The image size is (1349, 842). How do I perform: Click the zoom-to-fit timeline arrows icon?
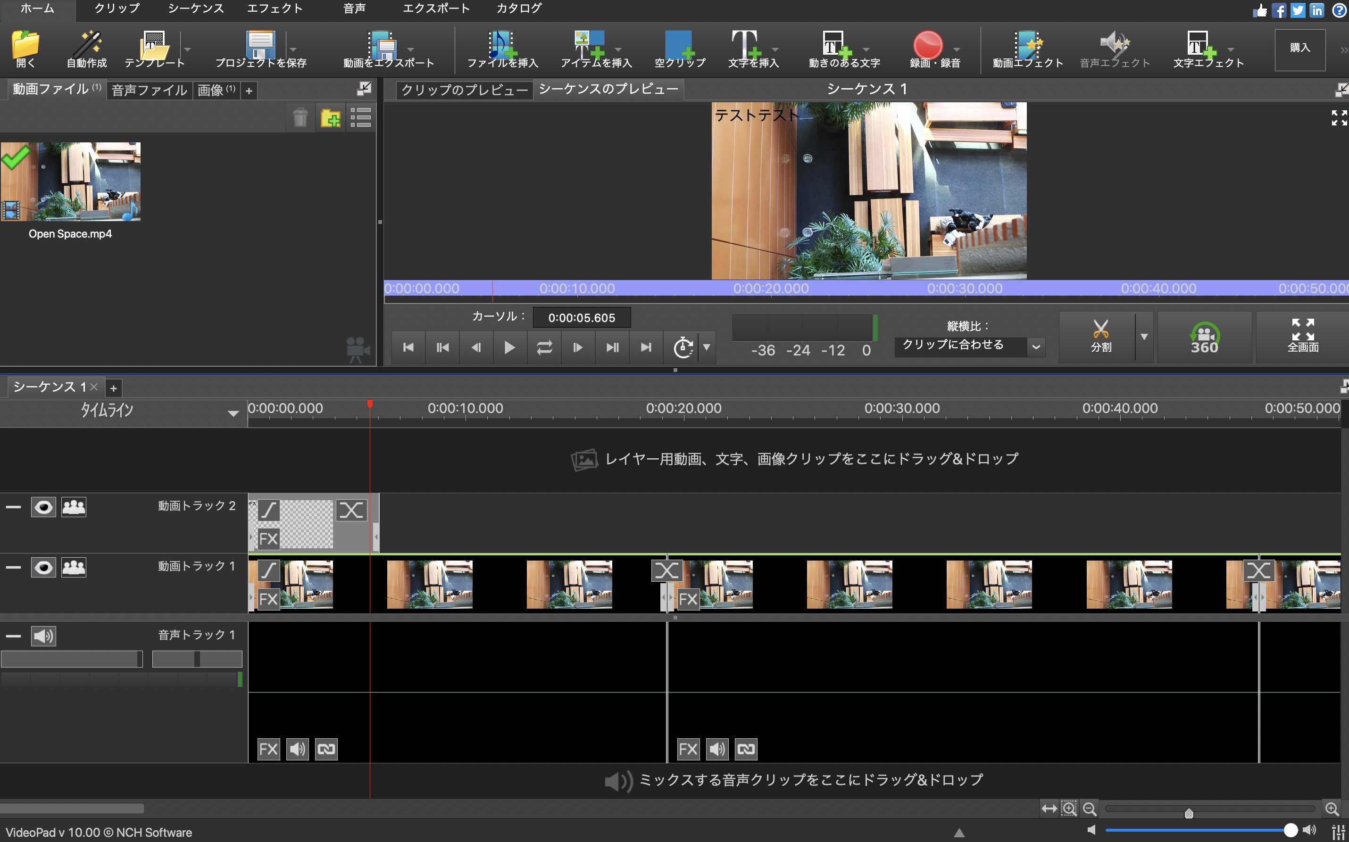[x=1049, y=808]
